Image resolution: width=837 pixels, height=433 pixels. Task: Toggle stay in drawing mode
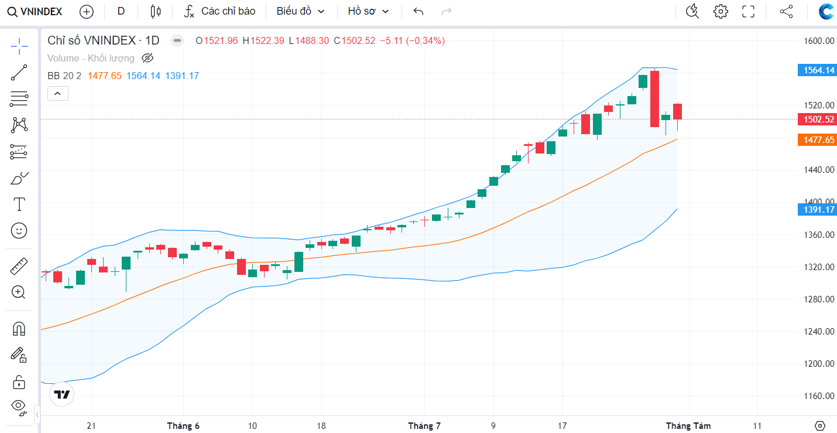coord(19,355)
